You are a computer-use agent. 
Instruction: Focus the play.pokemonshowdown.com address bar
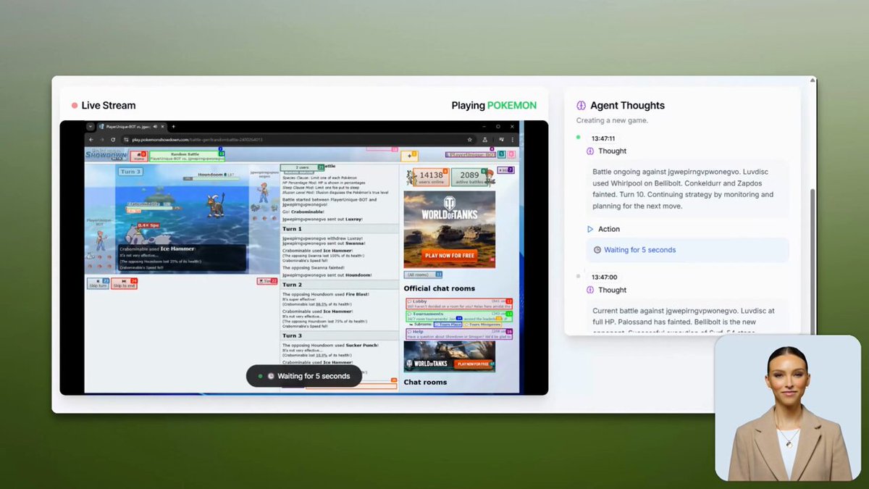pyautogui.click(x=290, y=139)
